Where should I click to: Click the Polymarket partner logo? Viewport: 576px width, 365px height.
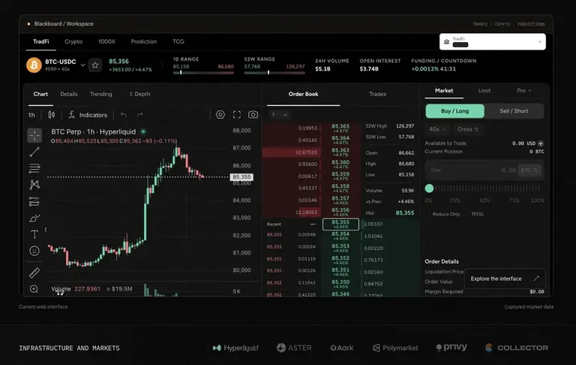395,348
